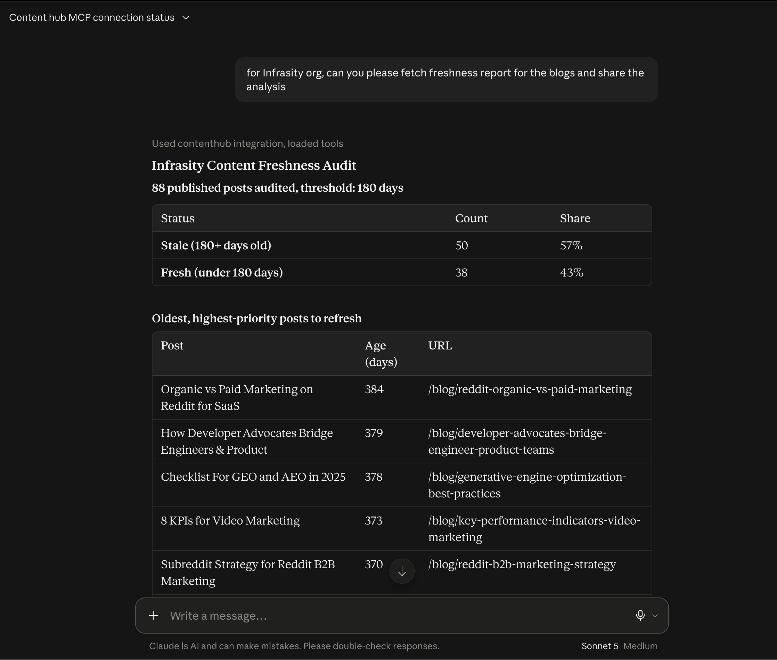Viewport: 777px width, 660px height.
Task: Click the 'Infrasity Content Freshness Audit' heading
Action: [x=254, y=165]
